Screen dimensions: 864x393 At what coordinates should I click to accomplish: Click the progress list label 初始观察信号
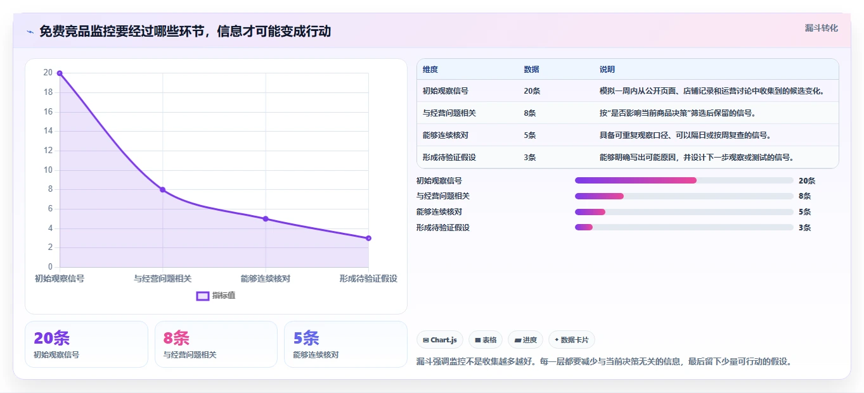439,180
